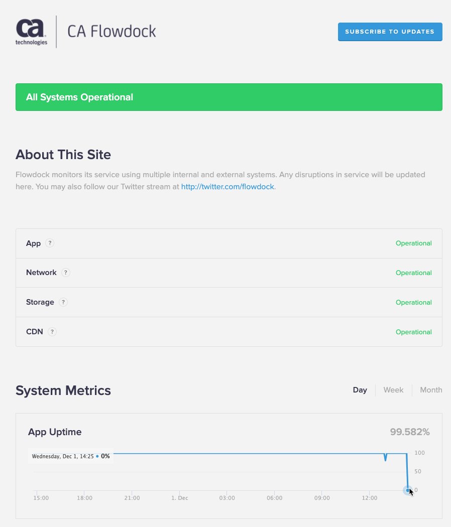Click the Network help question mark icon
Viewport: 451px width, 527px height.
coord(66,273)
